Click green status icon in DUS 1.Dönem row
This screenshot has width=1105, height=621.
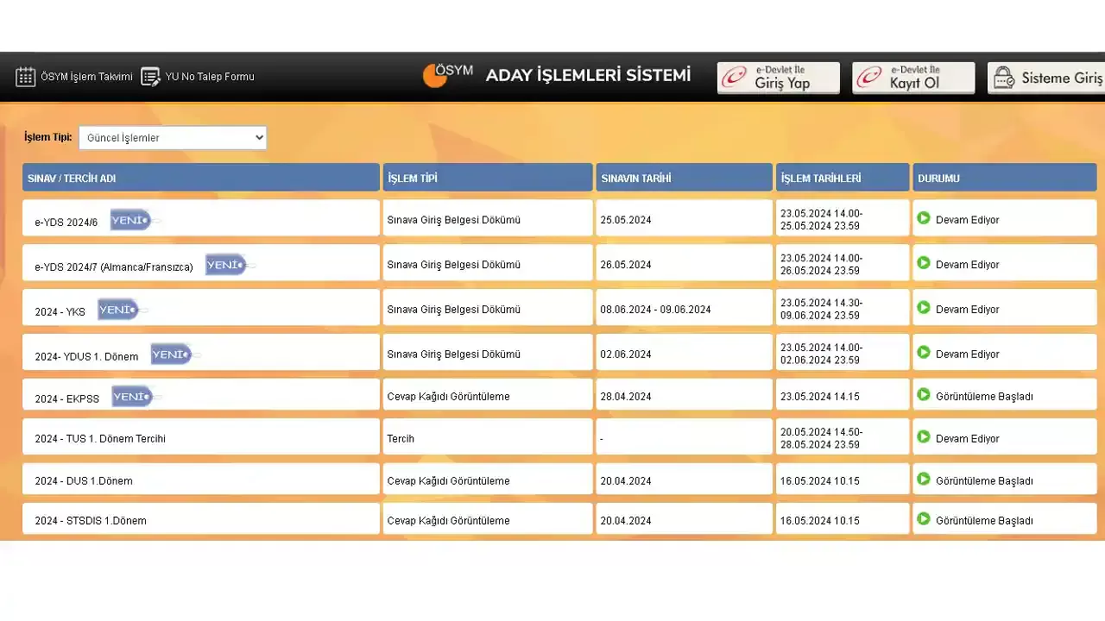click(x=924, y=480)
